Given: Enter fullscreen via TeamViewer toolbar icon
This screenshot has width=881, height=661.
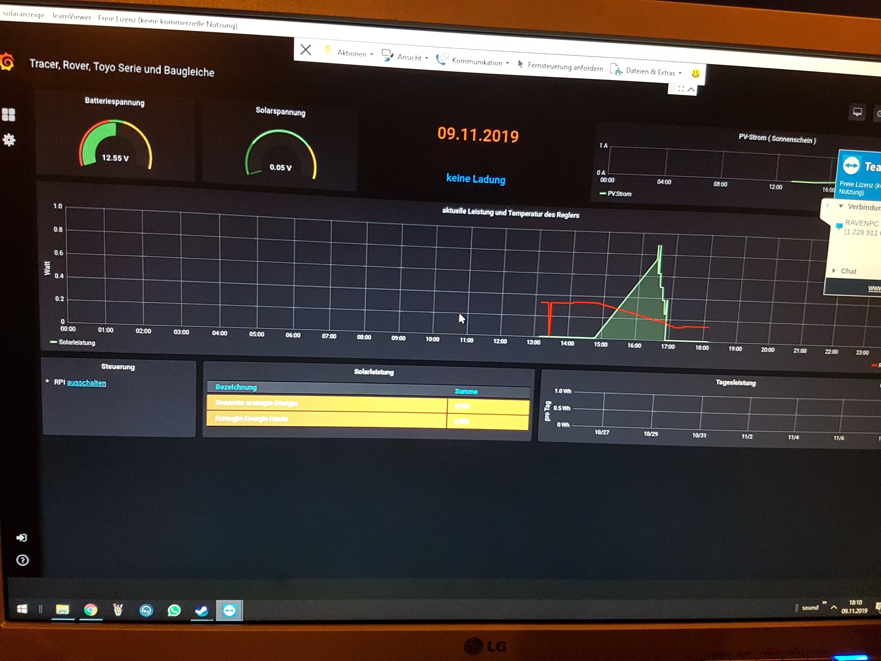Looking at the screenshot, I should (681, 89).
